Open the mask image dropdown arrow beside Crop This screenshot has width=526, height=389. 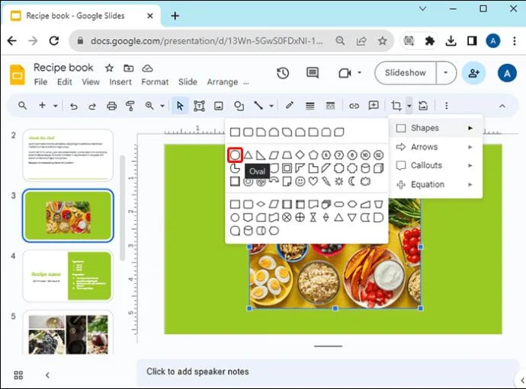point(409,106)
